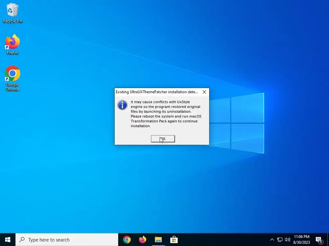Select the Google Chrome desktop shortcut
329x246 pixels.
point(13,78)
